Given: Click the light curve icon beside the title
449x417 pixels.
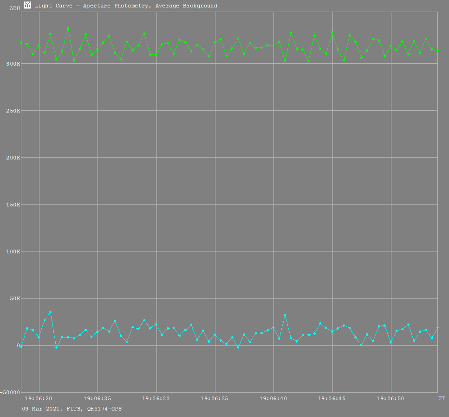Looking at the screenshot, I should point(27,5).
